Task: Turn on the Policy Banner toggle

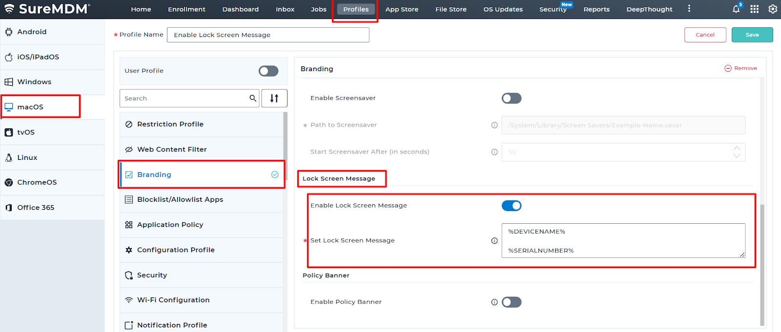Action: (x=512, y=302)
